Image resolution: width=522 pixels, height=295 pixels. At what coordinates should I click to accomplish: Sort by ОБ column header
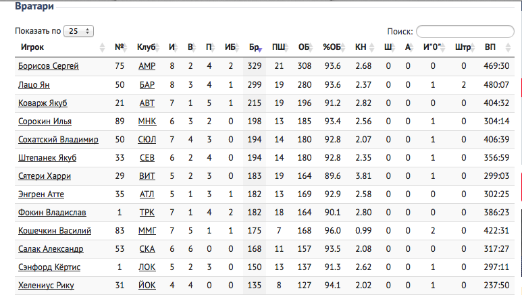click(304, 47)
